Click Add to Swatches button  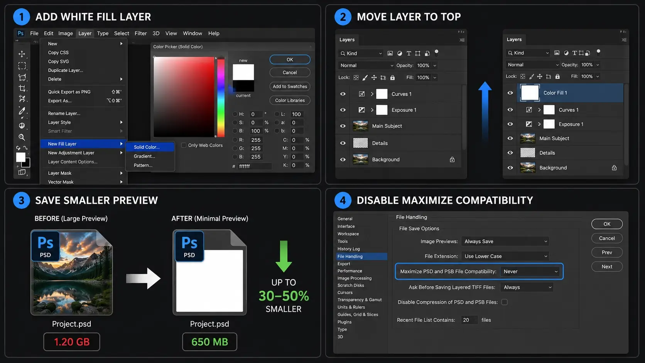coord(290,86)
